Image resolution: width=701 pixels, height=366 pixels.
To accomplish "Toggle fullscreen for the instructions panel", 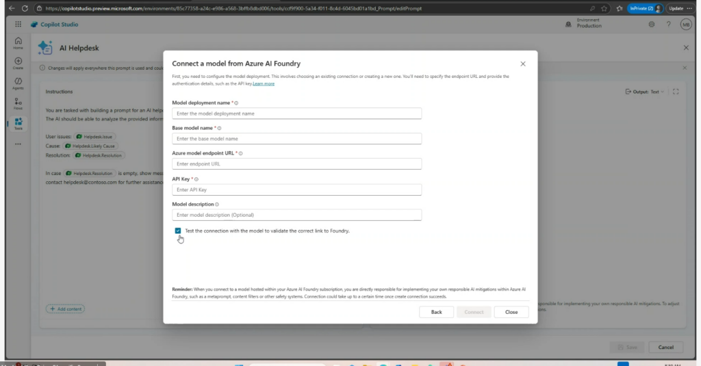I will [676, 92].
